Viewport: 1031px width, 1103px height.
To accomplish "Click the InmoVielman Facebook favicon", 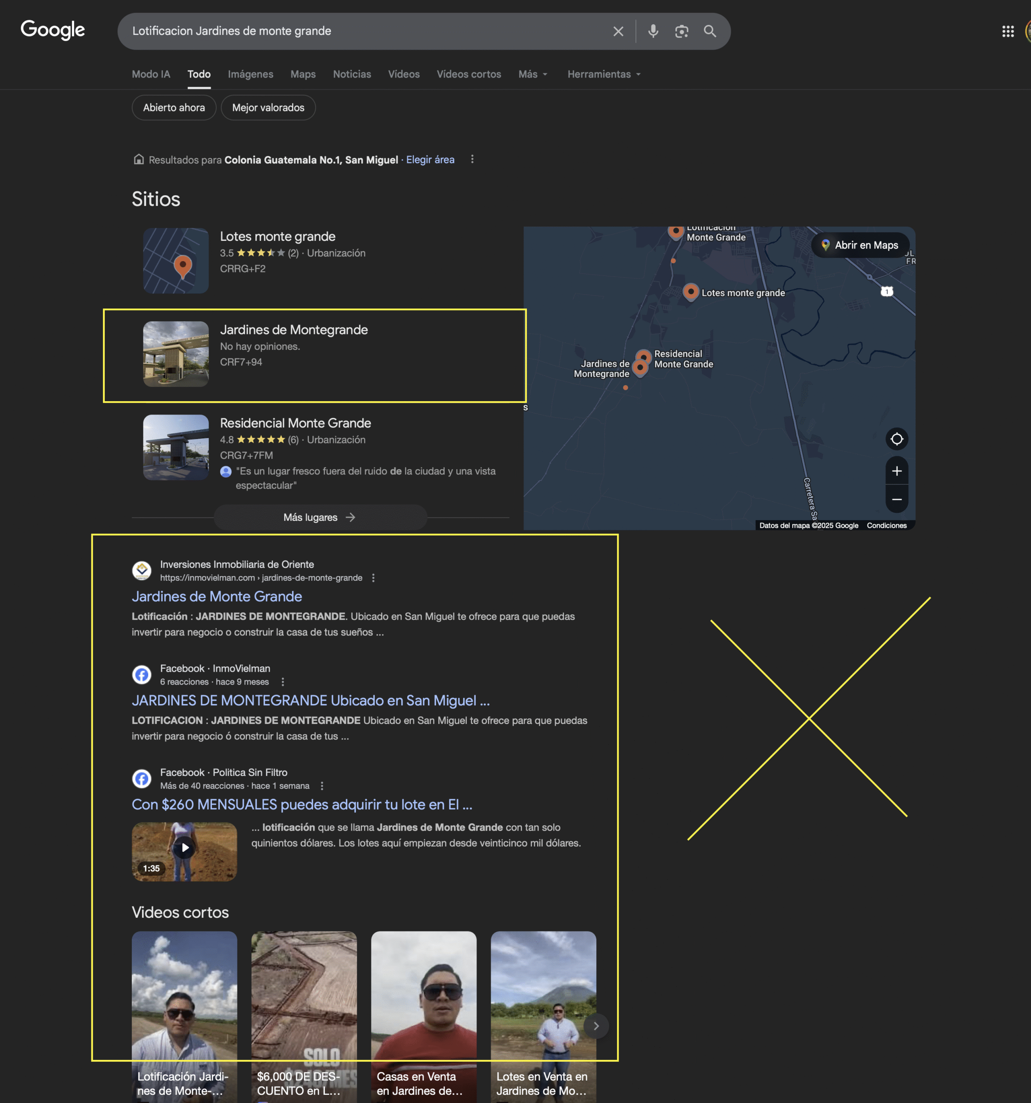I will coord(141,675).
